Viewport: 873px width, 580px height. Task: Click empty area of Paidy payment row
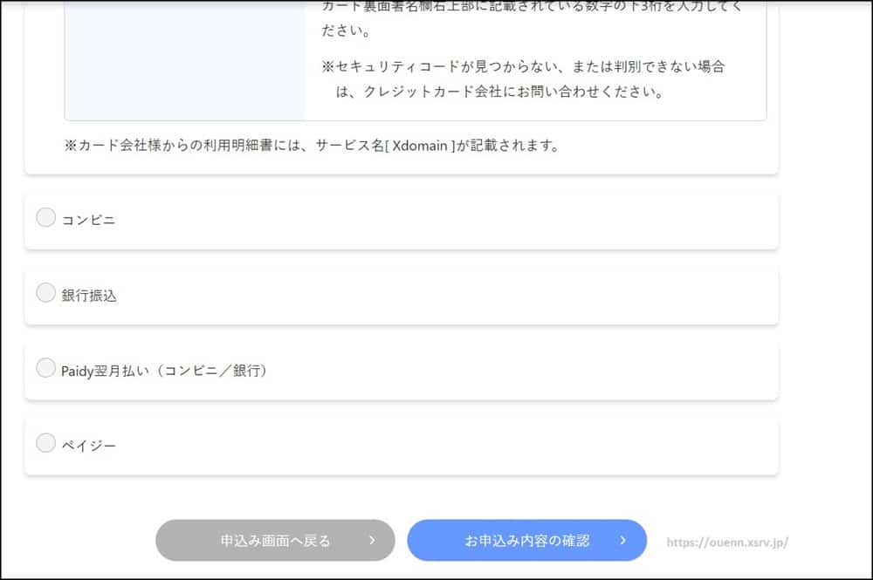click(x=524, y=371)
